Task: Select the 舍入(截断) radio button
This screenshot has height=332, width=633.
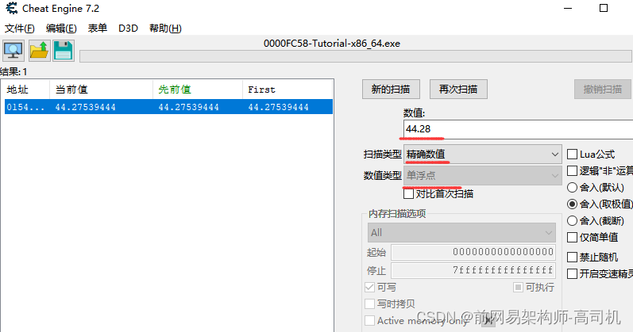Action: [572, 221]
